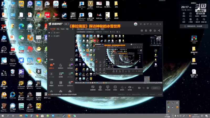The height and width of the screenshot is (118, 210).
Task: Switch to the fourth scene tab
Action: click(x=67, y=29)
